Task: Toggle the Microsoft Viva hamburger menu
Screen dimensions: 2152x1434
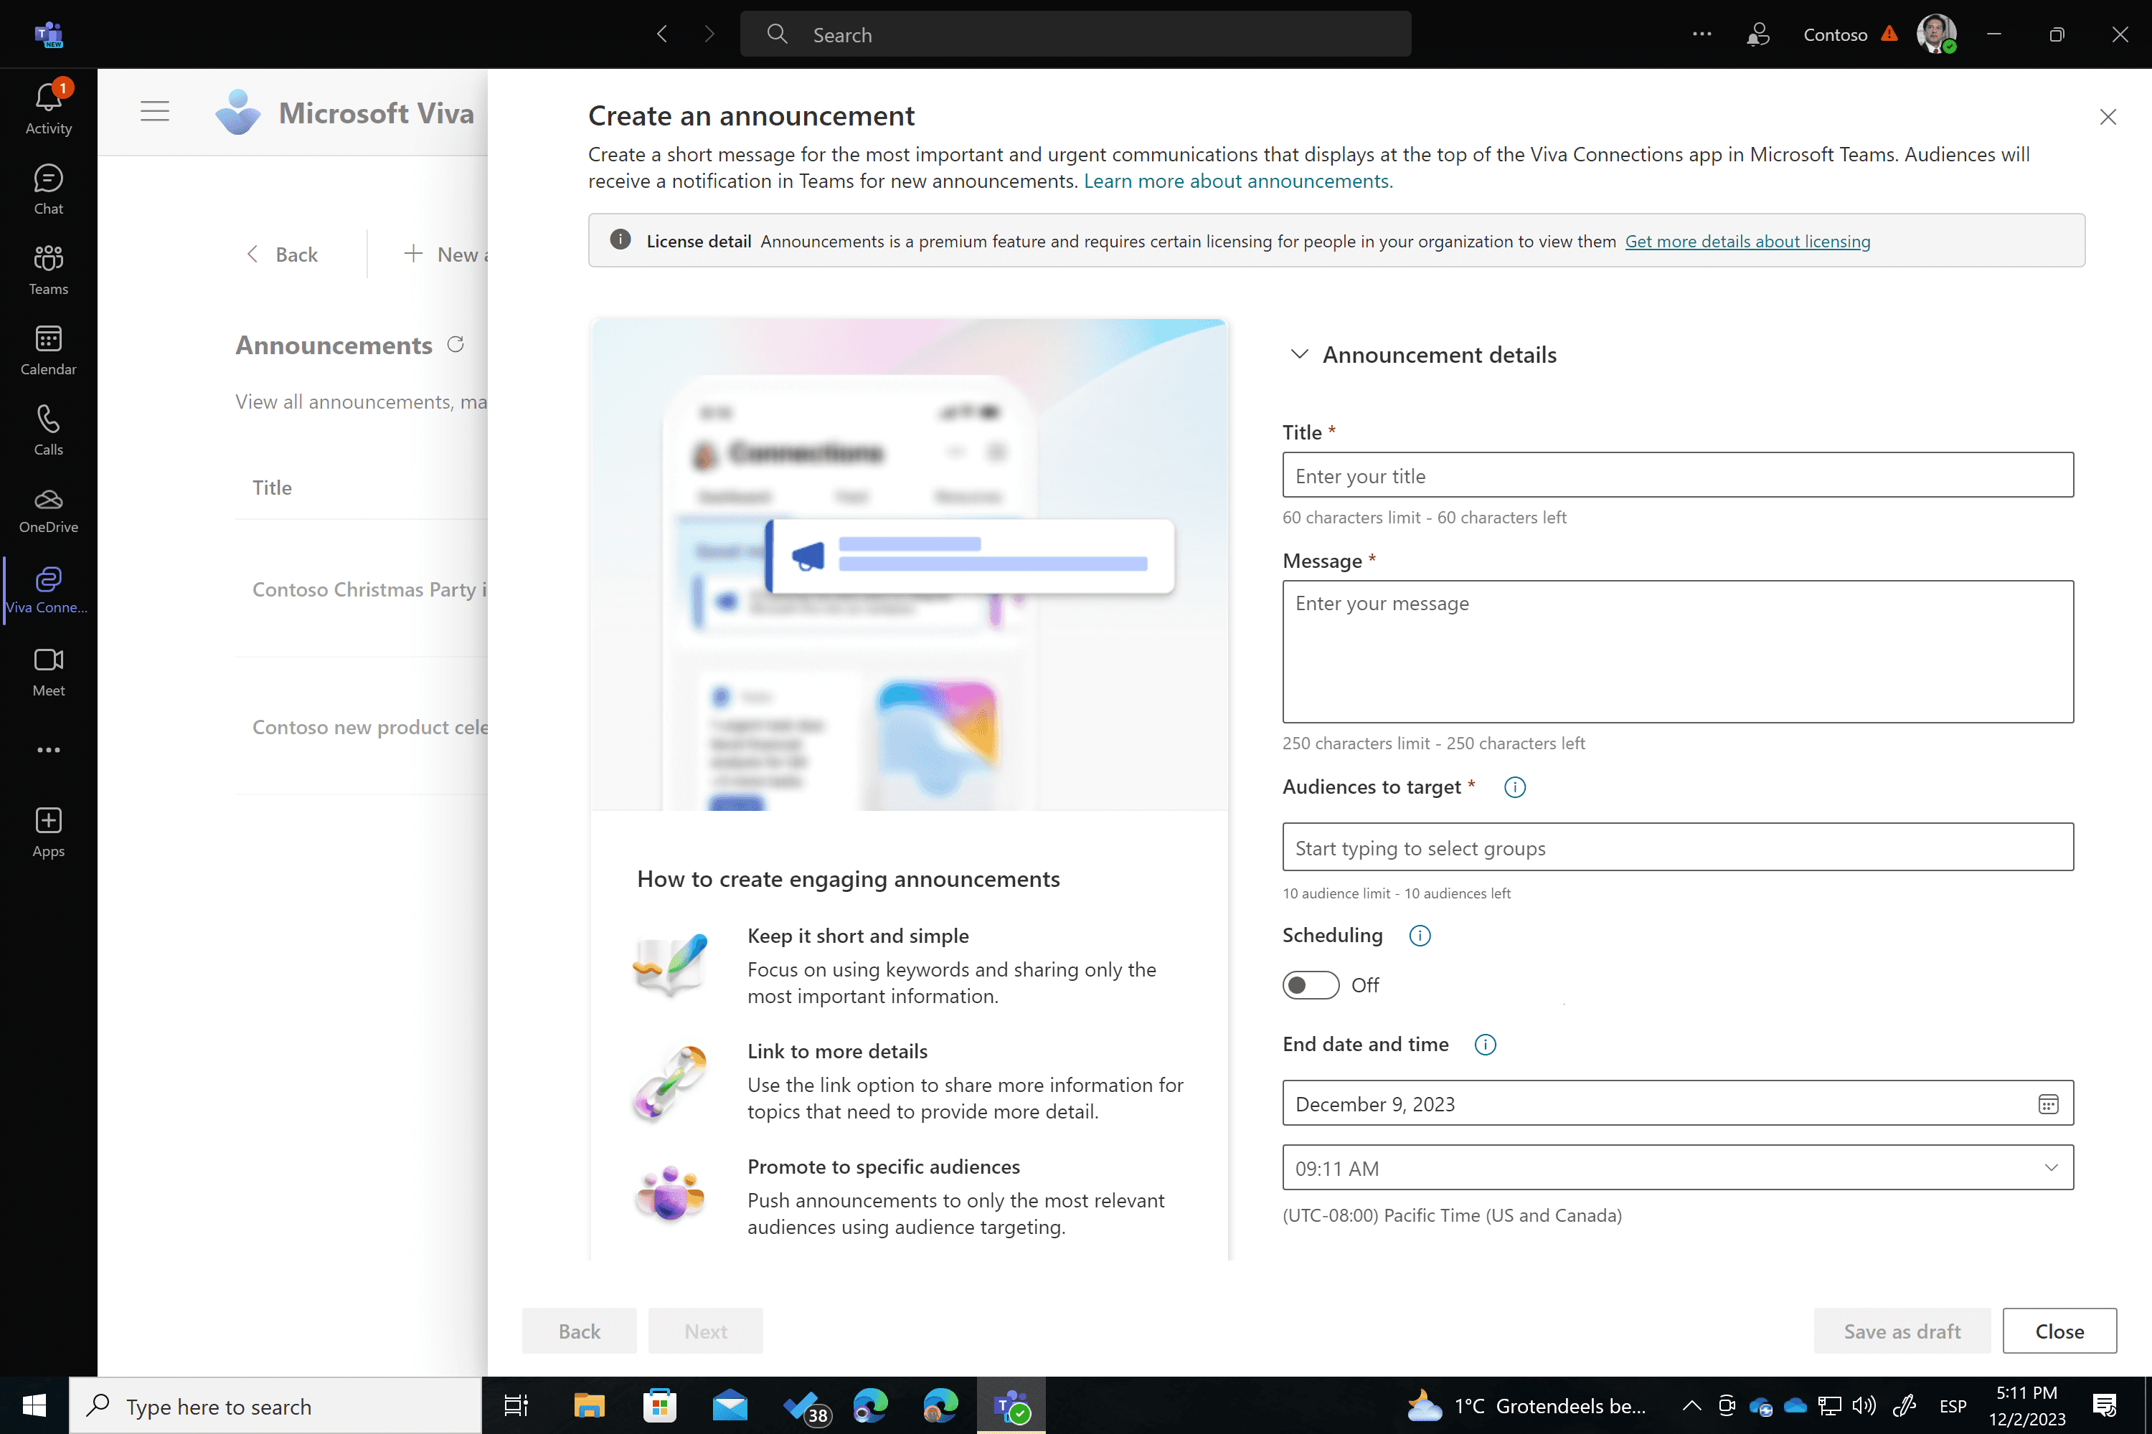Action: (x=155, y=112)
